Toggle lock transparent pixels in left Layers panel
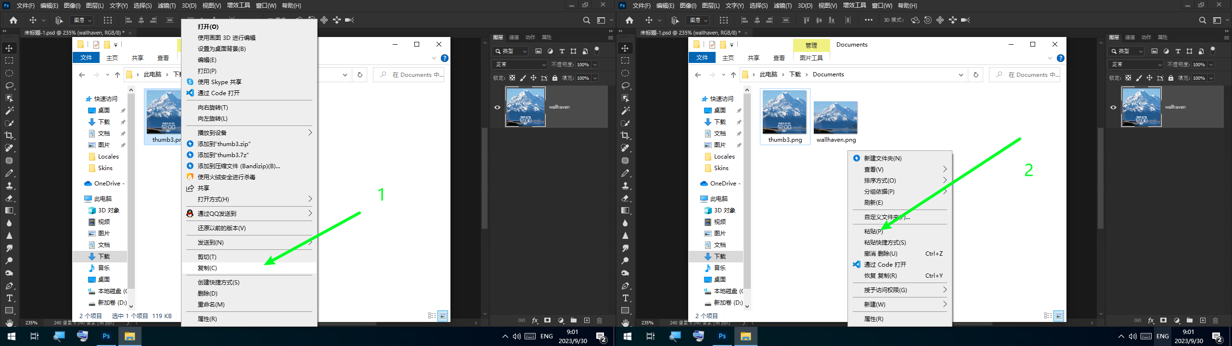 pos(512,78)
